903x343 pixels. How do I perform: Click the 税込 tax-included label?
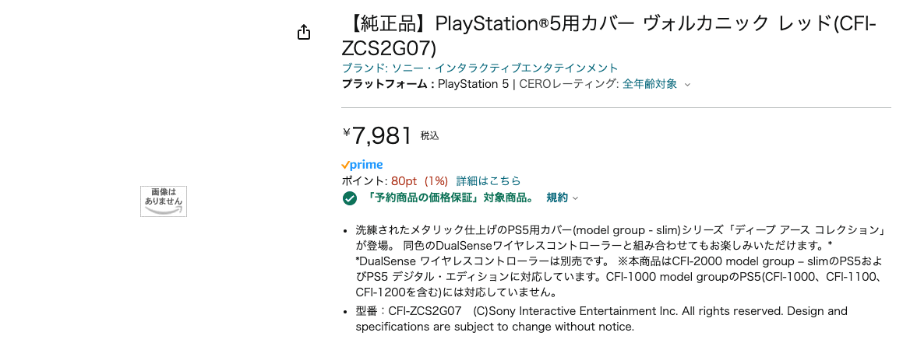430,135
